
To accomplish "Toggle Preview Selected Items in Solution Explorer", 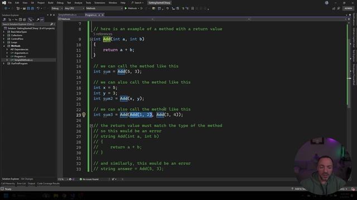I will click(x=42, y=20).
